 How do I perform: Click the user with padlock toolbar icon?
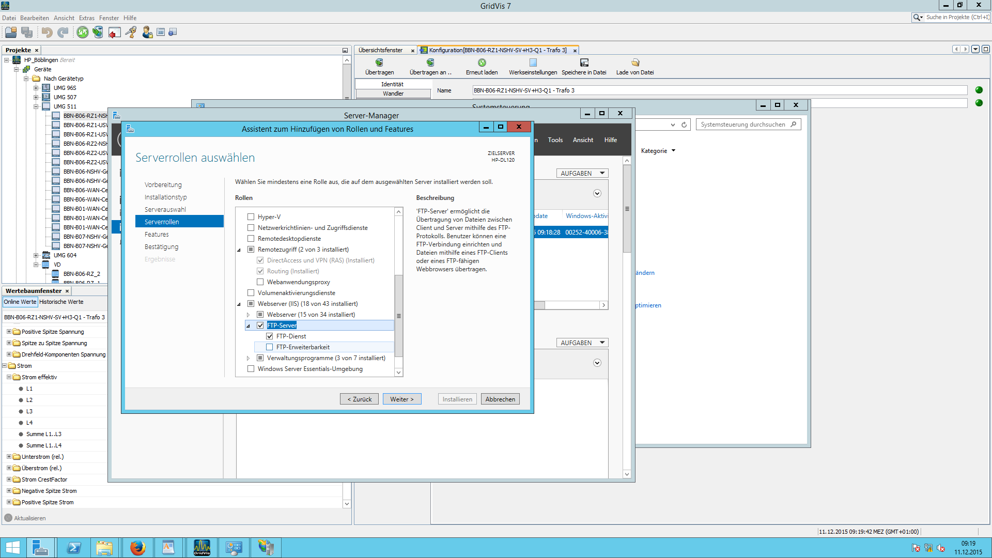pyautogui.click(x=147, y=33)
